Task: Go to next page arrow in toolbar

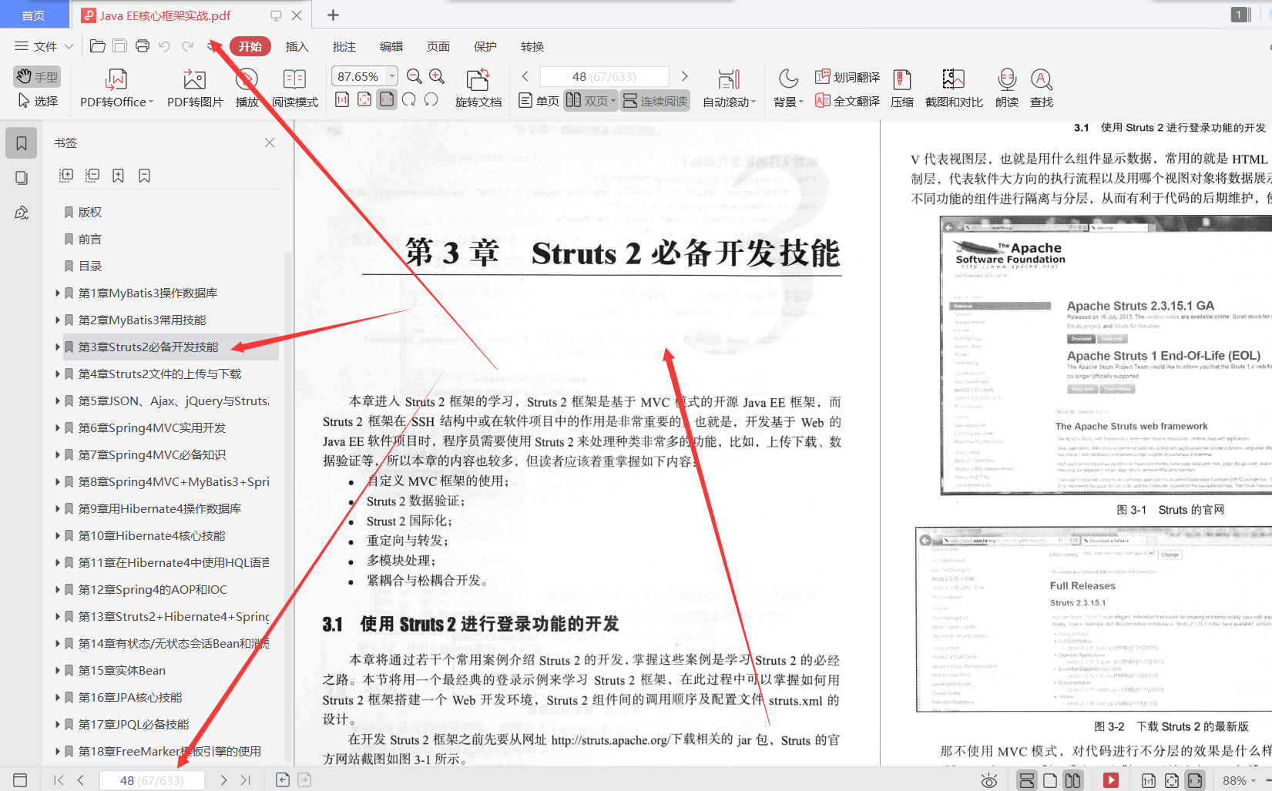Action: coord(684,76)
